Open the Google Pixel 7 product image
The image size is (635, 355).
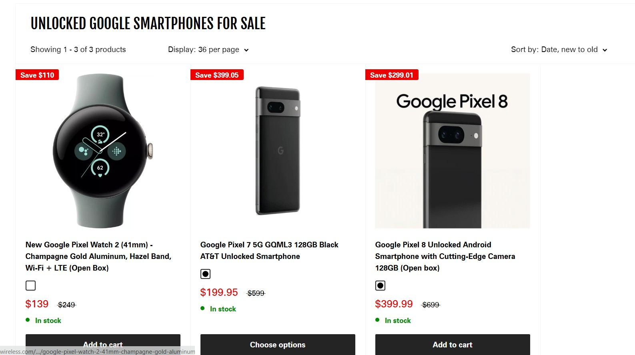[x=277, y=151]
